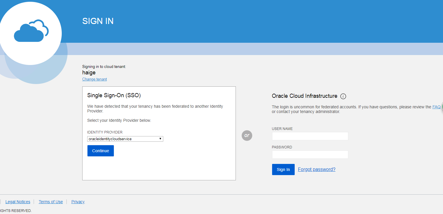Click the tenant name haige
443x214 pixels.
tap(89, 73)
